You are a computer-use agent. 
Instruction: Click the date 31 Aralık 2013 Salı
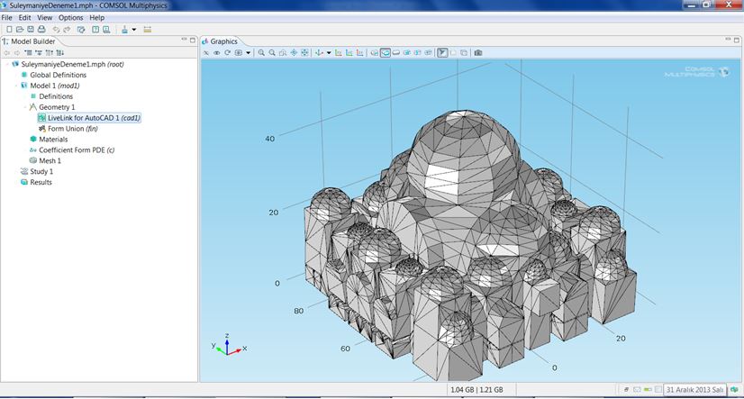[x=694, y=389]
